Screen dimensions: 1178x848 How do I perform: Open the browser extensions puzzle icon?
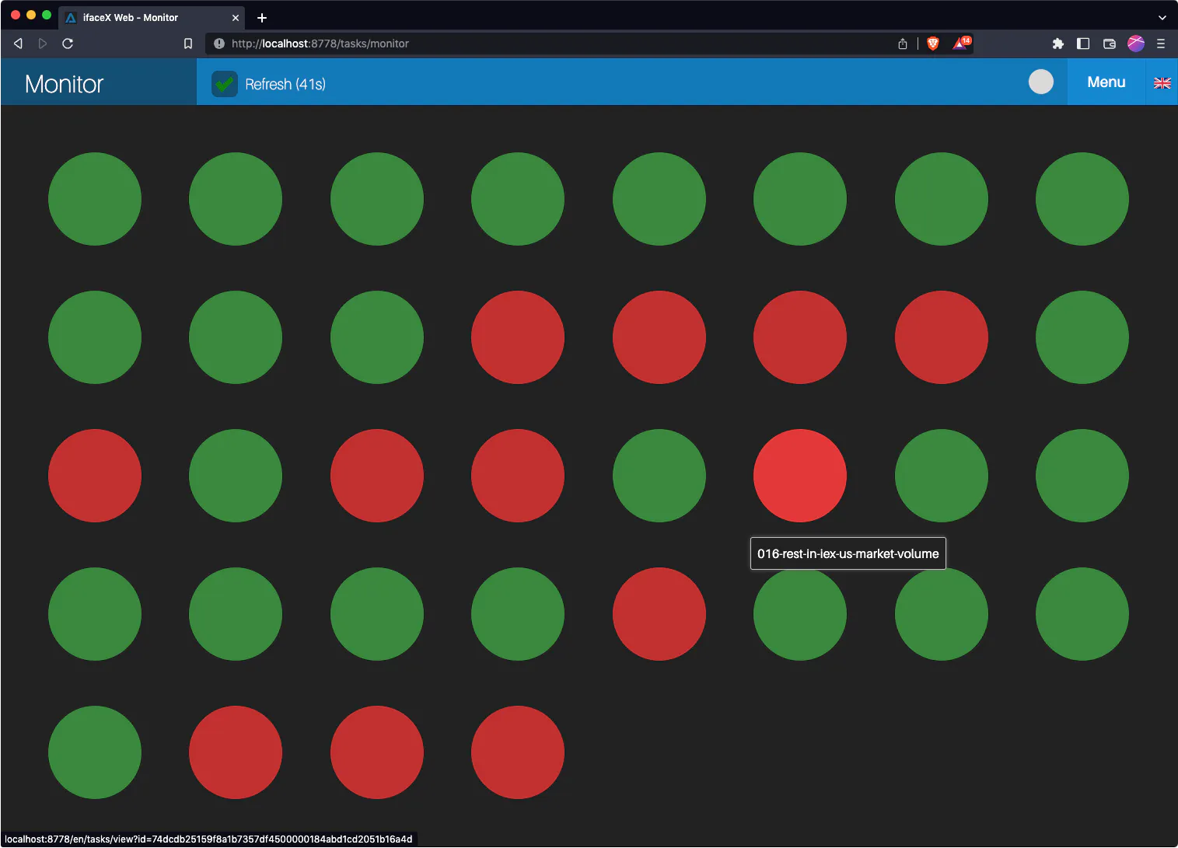[1057, 44]
